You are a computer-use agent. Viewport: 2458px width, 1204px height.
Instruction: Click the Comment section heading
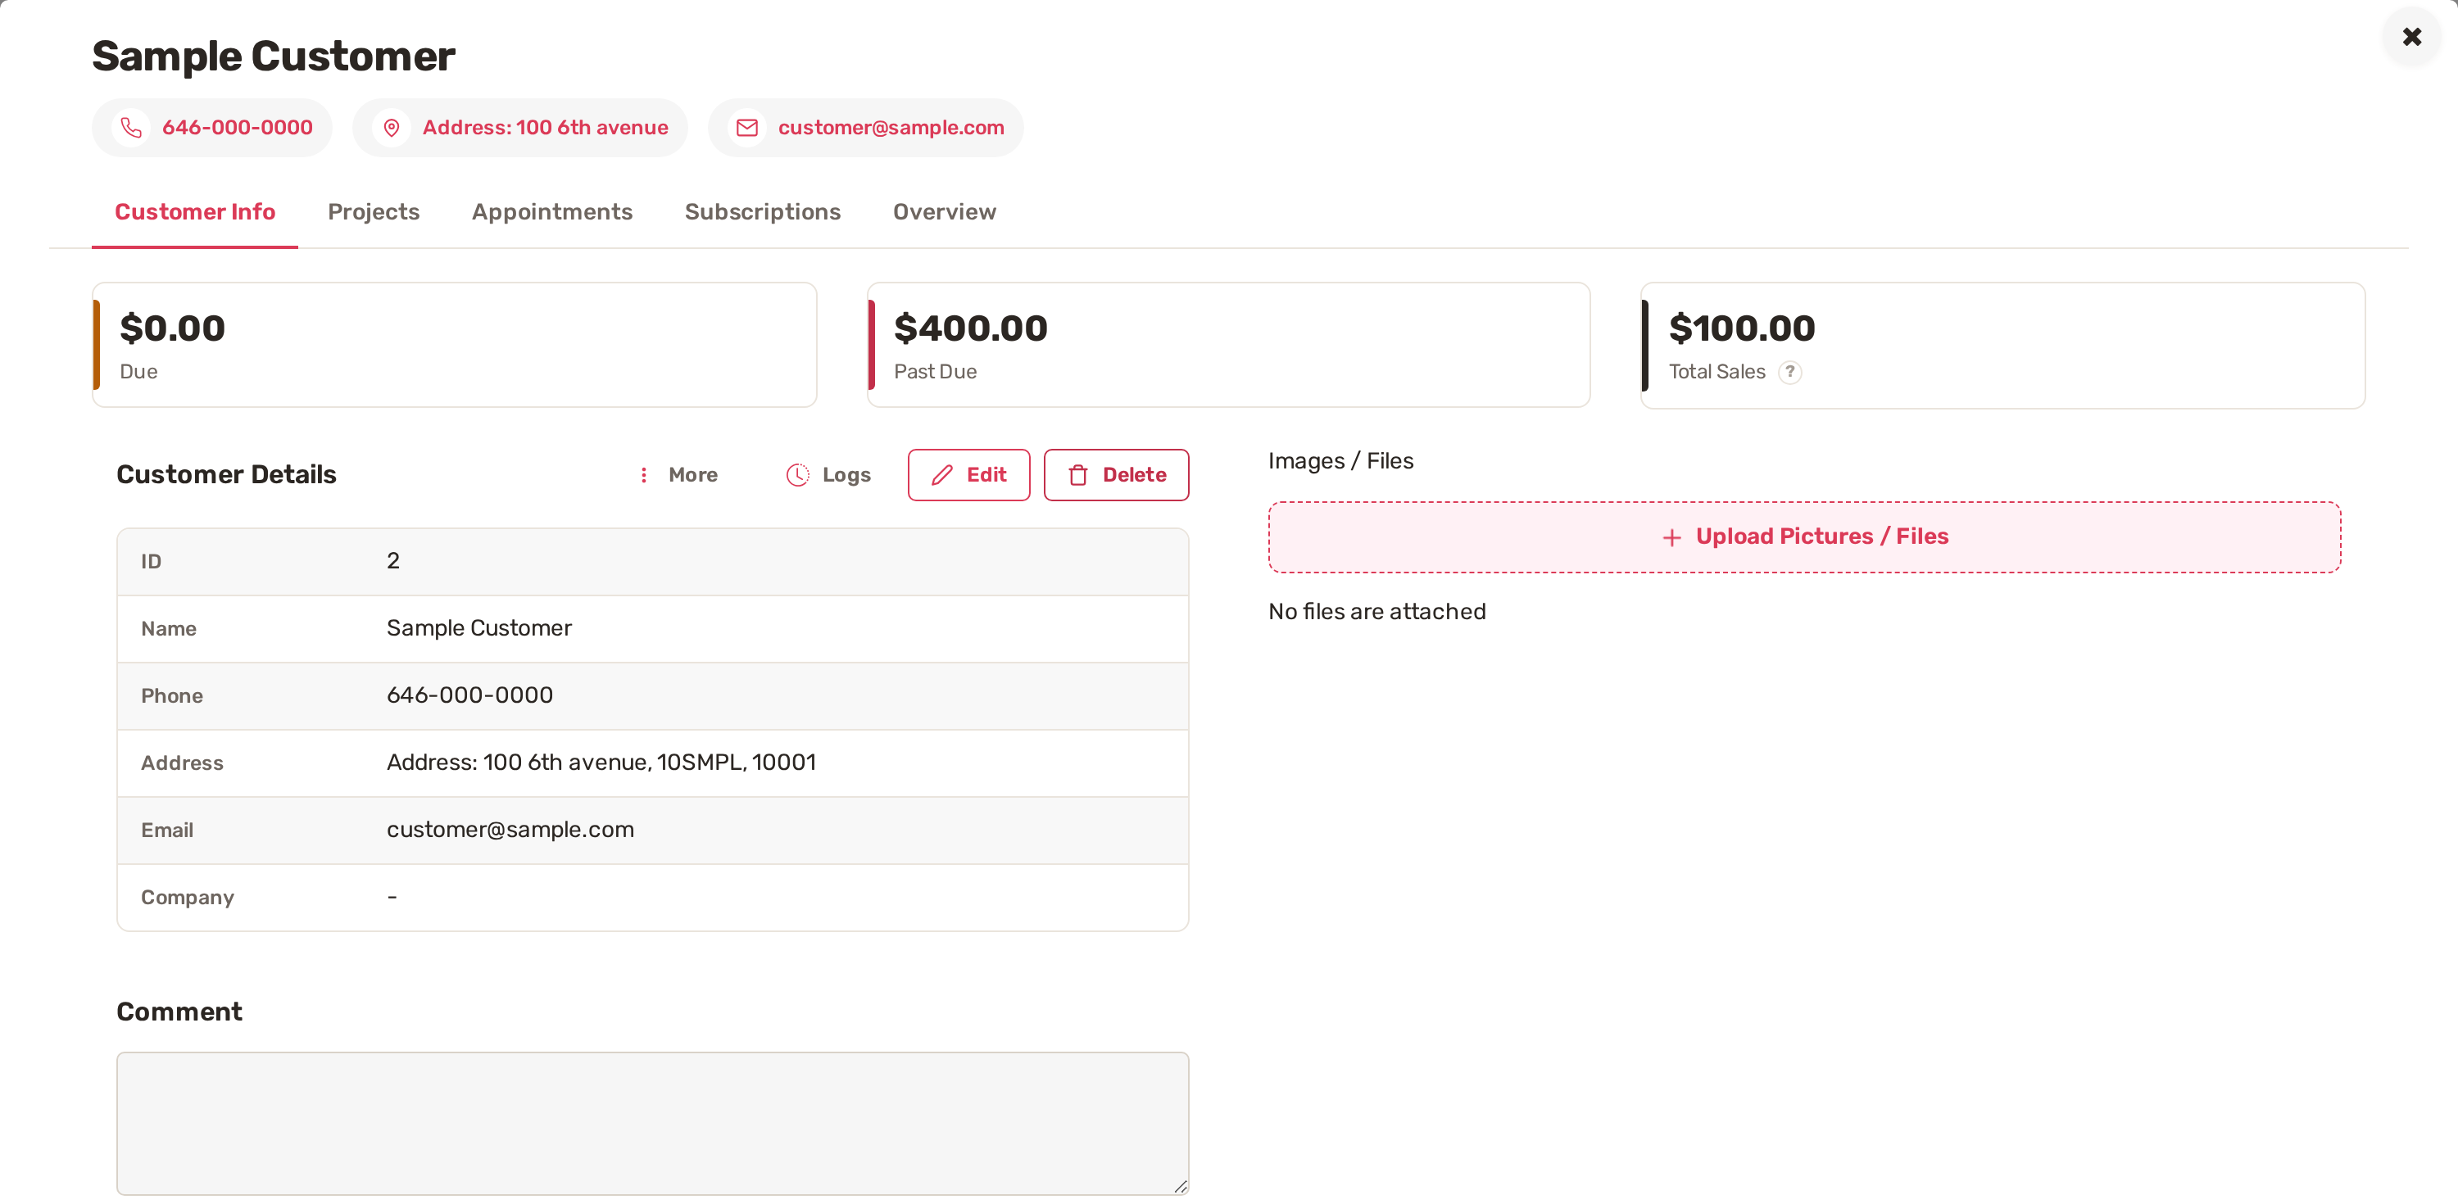coord(179,1012)
